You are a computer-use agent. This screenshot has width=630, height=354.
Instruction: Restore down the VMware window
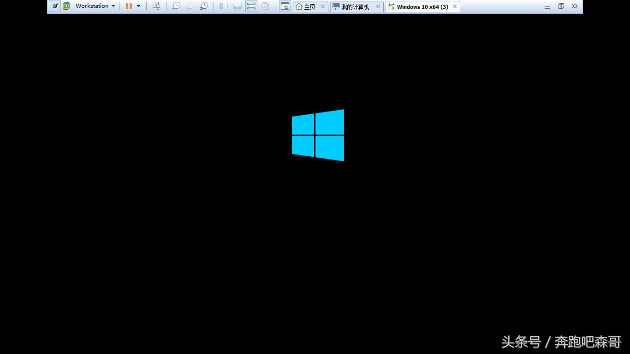point(561,6)
